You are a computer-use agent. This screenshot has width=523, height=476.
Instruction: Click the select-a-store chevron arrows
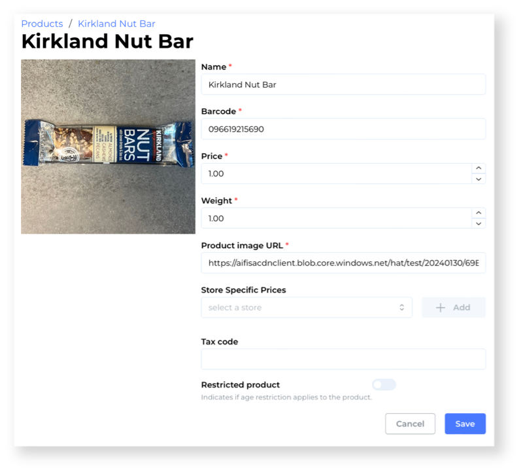(401, 307)
